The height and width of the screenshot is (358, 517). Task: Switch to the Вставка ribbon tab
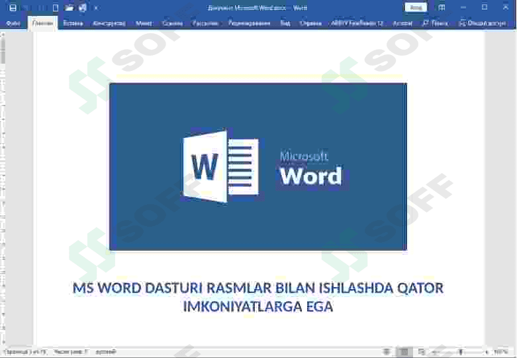[73, 23]
